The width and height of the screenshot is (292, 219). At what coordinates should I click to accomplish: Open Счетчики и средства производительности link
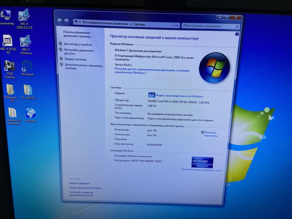pyautogui.click(x=81, y=194)
